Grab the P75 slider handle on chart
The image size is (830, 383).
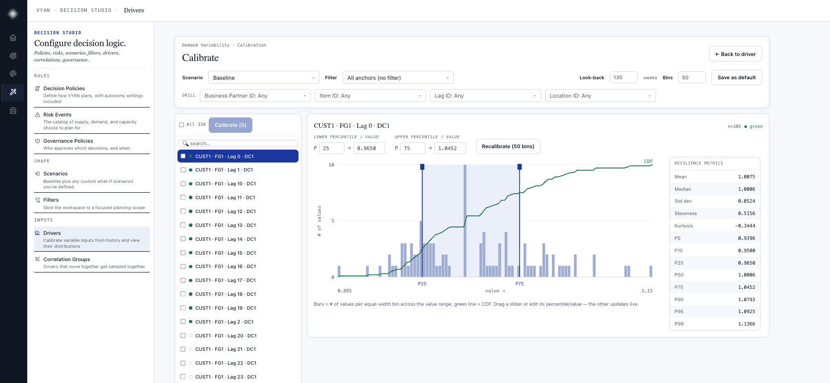click(x=520, y=167)
